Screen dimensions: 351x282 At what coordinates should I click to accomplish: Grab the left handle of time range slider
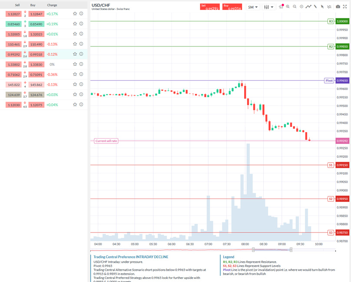coord(253,249)
